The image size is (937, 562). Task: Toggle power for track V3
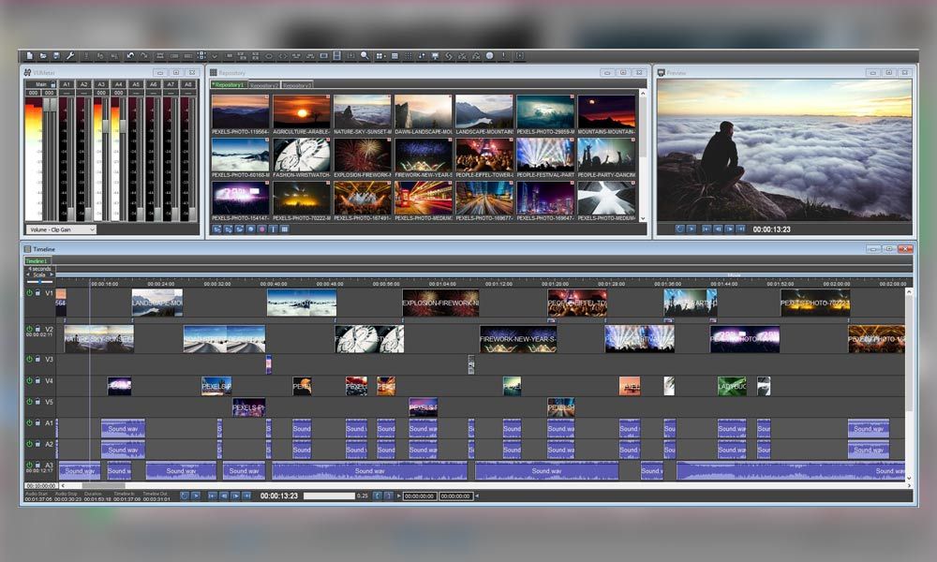(x=29, y=359)
